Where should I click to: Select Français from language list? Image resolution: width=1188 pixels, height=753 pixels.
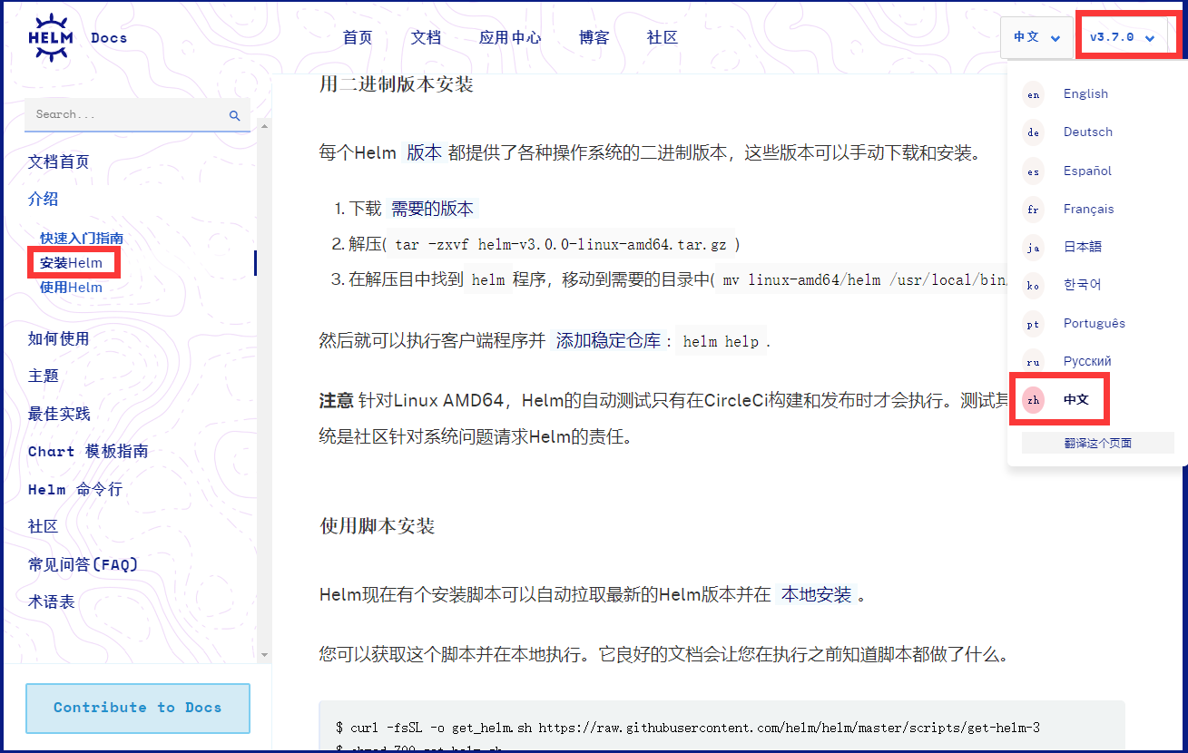[x=1088, y=209]
